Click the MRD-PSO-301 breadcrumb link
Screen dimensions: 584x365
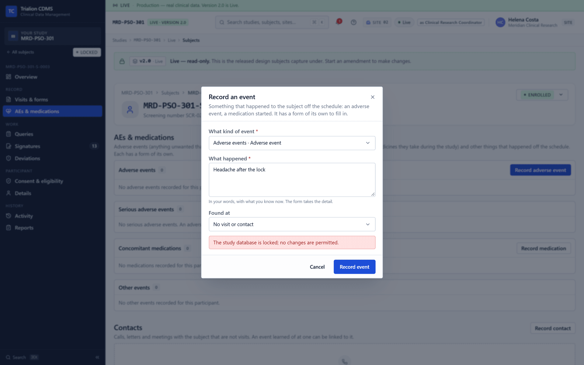tap(147, 40)
